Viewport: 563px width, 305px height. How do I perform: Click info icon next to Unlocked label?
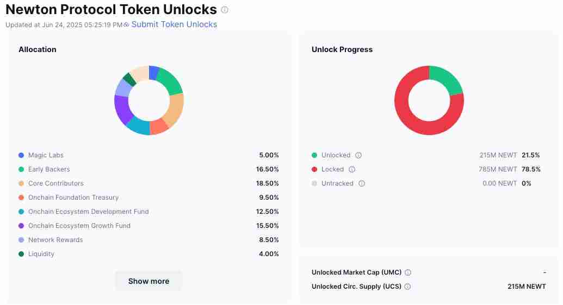[x=358, y=155]
